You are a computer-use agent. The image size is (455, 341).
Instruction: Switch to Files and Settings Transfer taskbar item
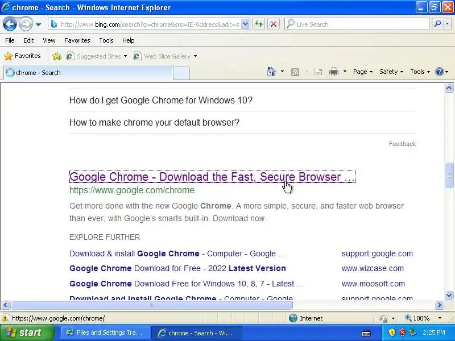105,332
